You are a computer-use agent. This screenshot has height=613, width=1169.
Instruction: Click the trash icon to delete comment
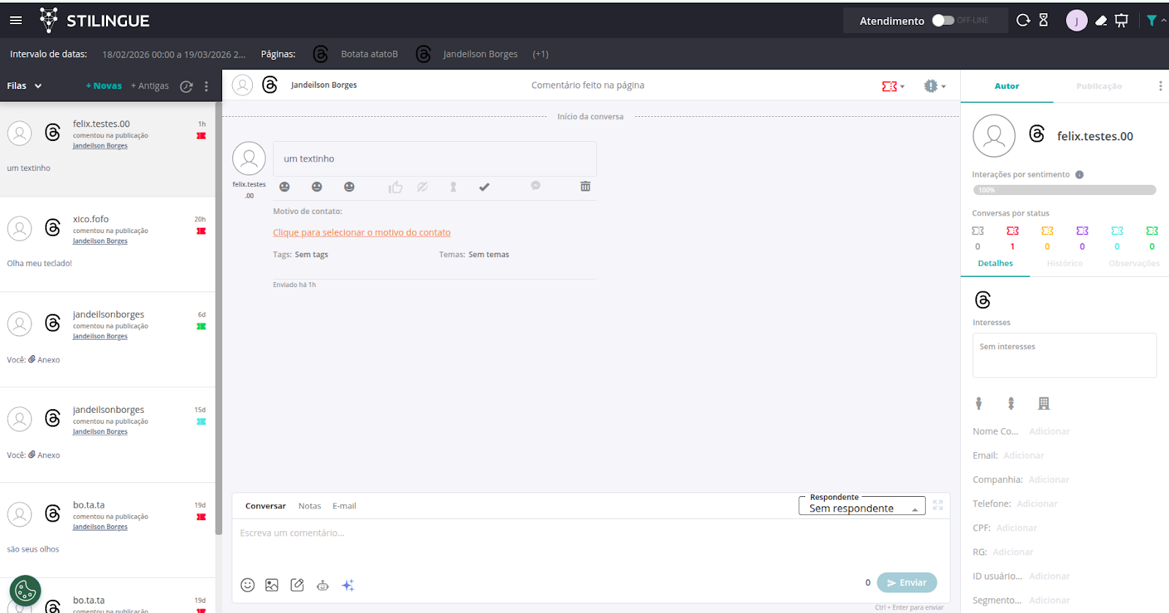click(x=585, y=186)
